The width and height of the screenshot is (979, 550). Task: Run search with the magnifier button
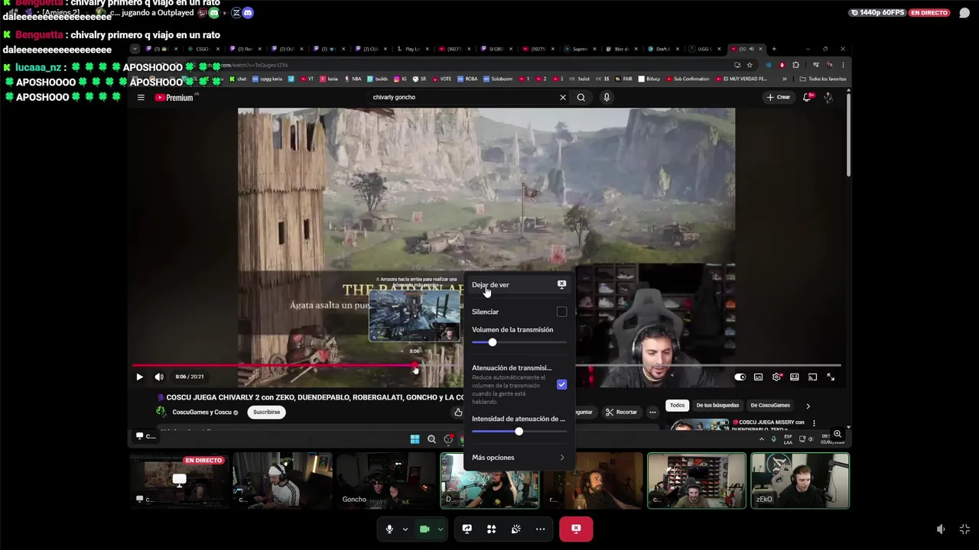click(x=581, y=97)
